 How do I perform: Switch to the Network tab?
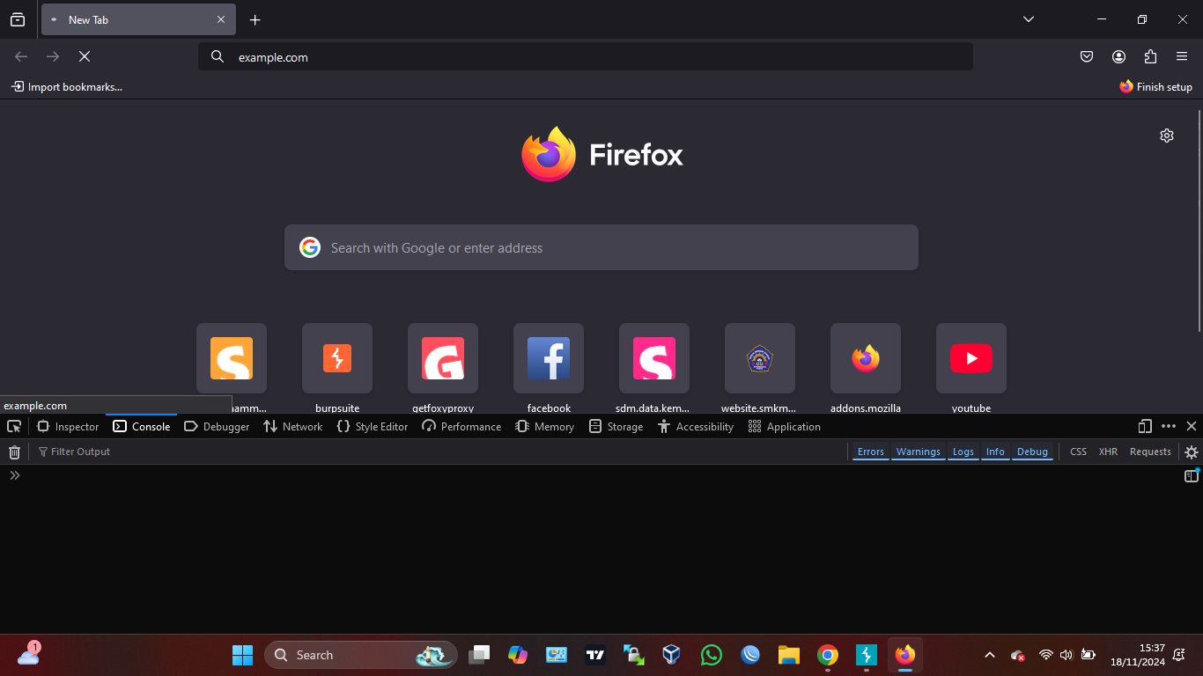[x=293, y=426]
